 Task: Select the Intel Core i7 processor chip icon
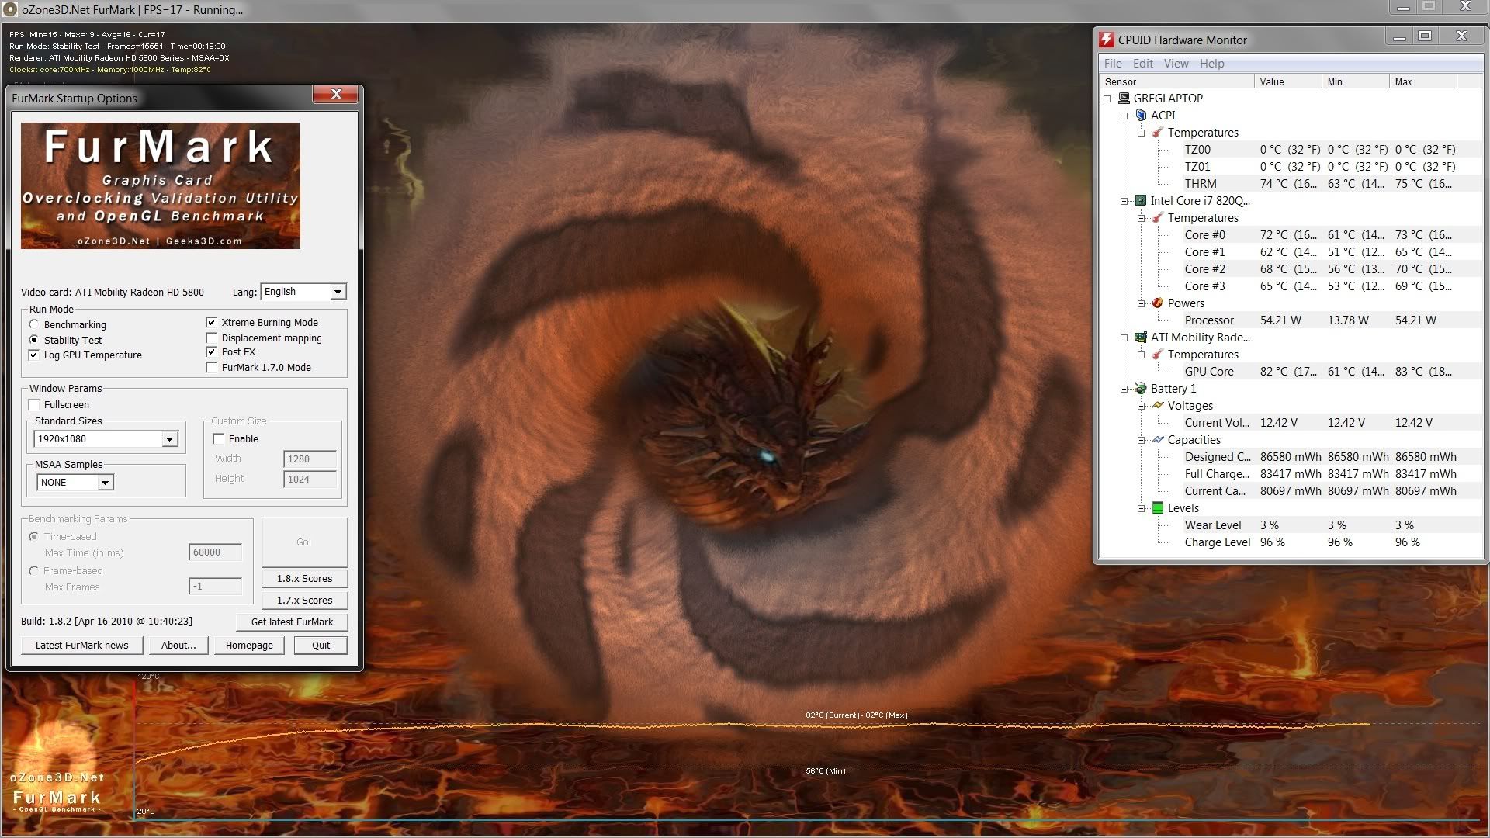coord(1141,200)
